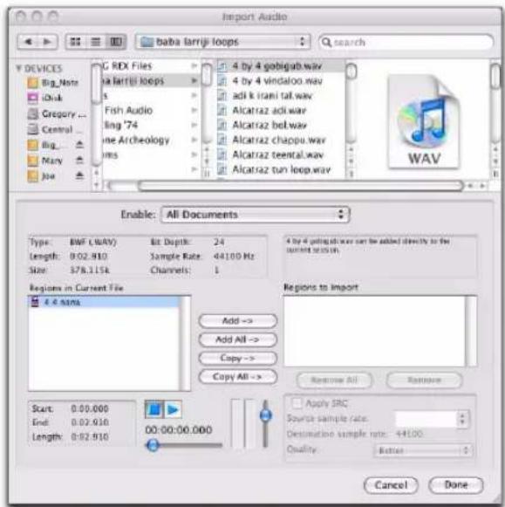Select file Alcatraz tun loop.wav
Image resolution: width=505 pixels, height=507 pixels.
click(x=281, y=169)
